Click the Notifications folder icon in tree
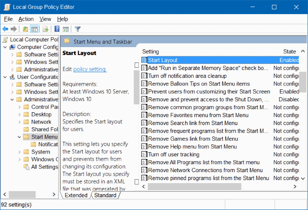 click(33, 144)
